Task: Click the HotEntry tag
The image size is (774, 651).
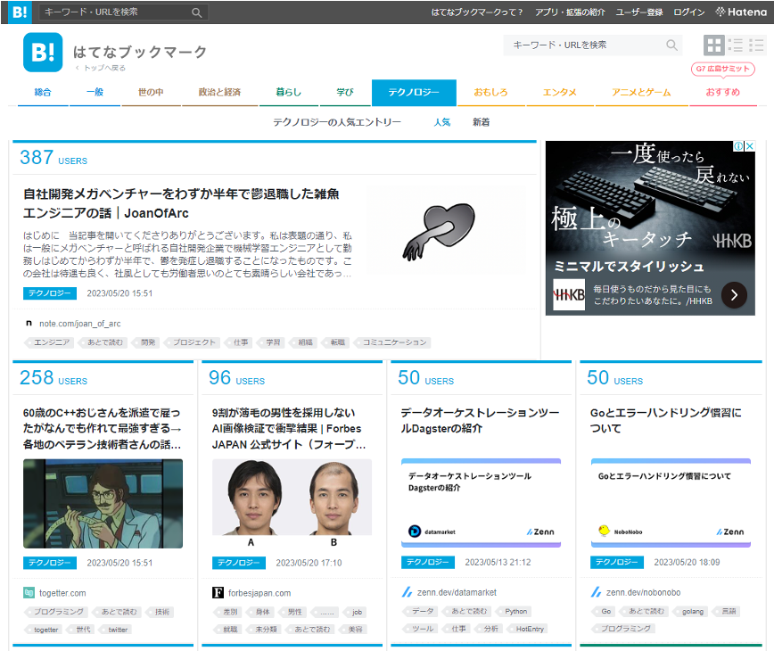Action: tap(527, 629)
